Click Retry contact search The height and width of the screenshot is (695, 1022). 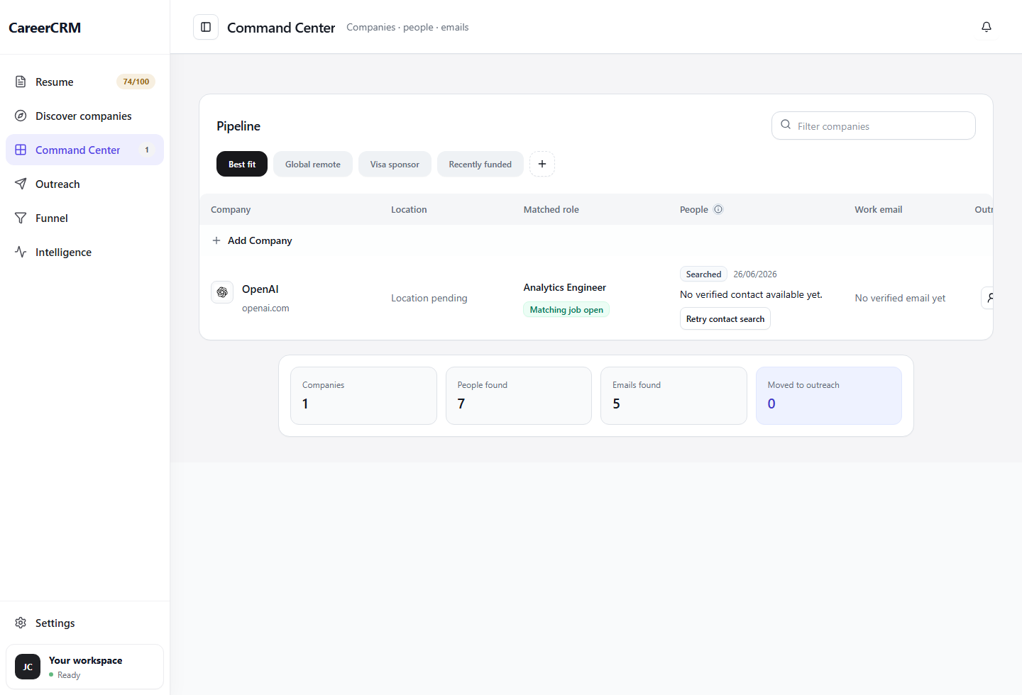725,318
